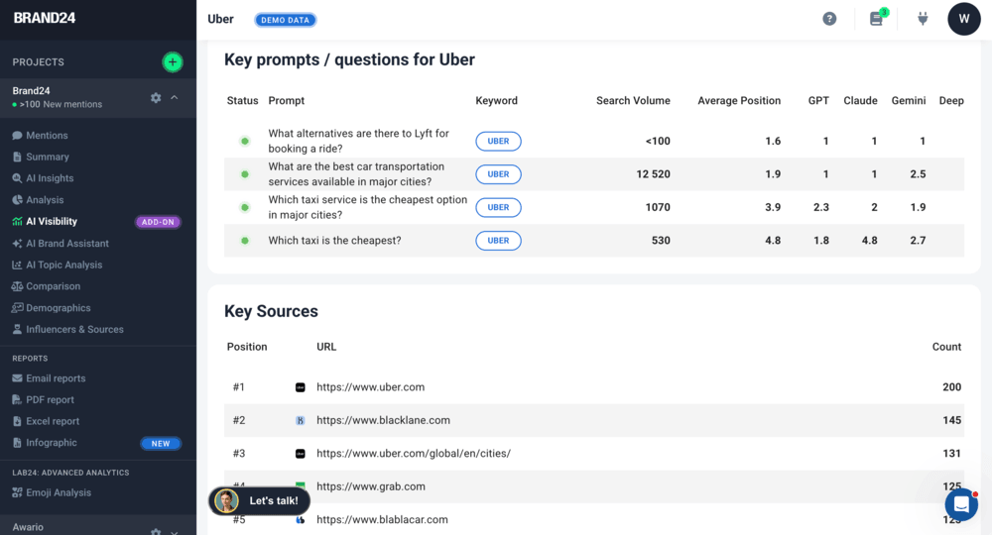Click the Analysis pie chart icon
The height and width of the screenshot is (535, 992).
17,199
